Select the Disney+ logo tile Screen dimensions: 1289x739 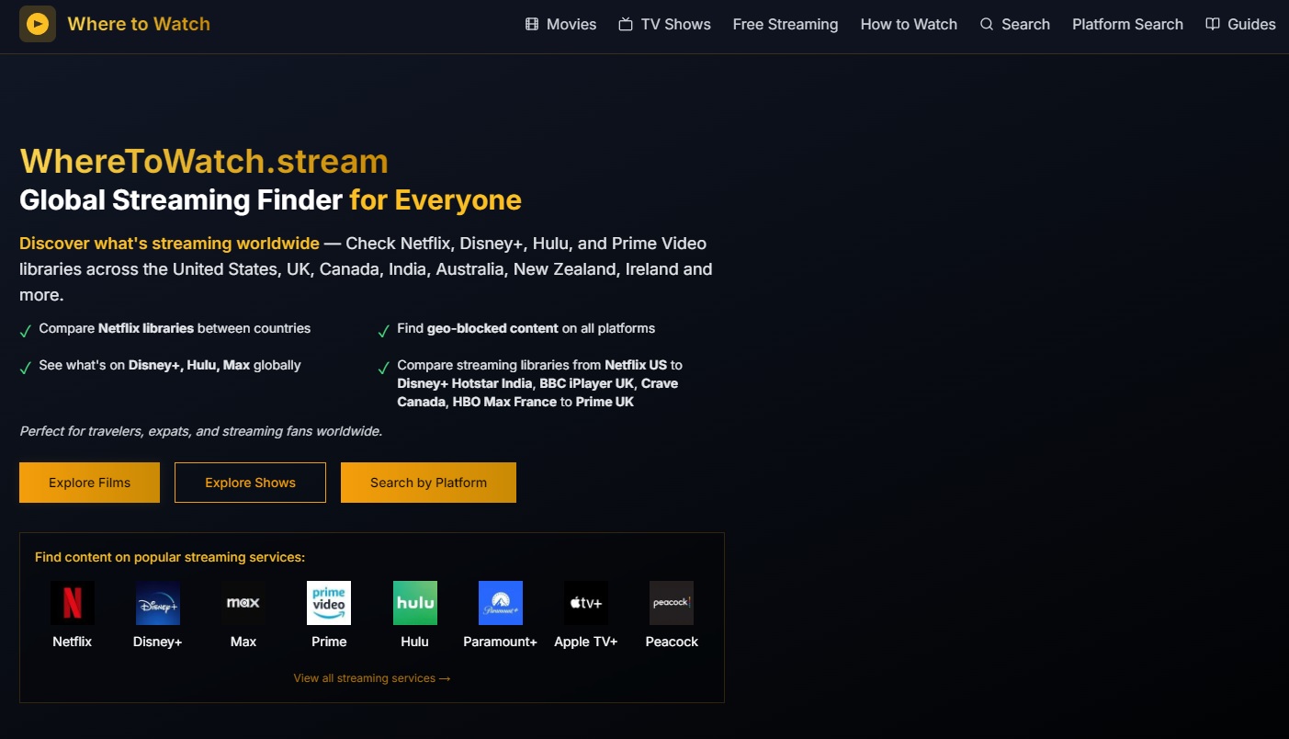click(158, 603)
